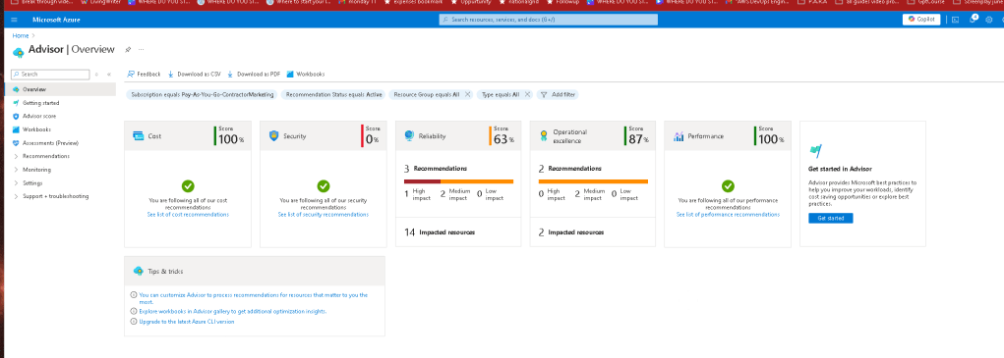Click the Operational excellence ribbon icon
1004x358 pixels.
[544, 135]
